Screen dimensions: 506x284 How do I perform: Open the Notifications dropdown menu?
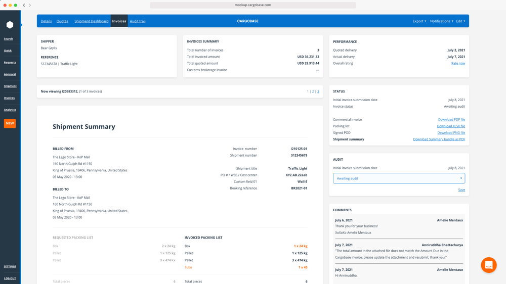441,21
